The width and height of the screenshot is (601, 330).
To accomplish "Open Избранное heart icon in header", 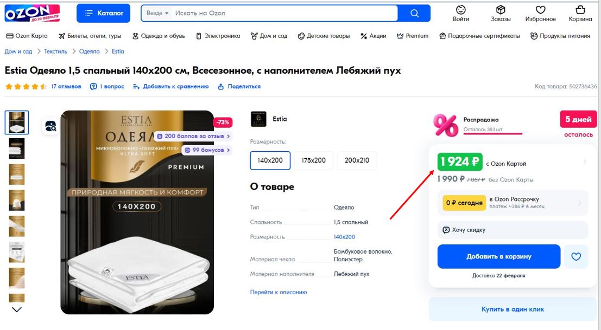I will 540,10.
